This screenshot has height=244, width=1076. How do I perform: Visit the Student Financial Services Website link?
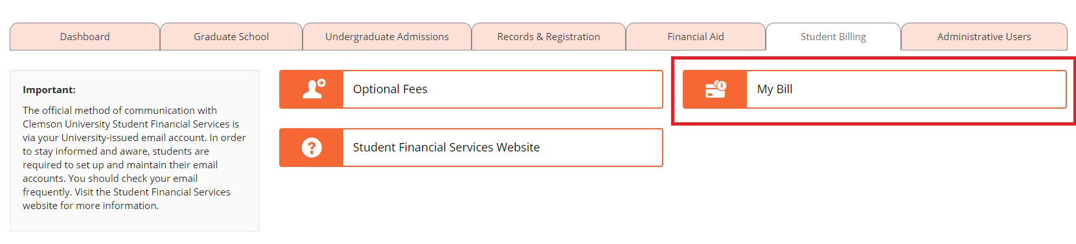click(x=446, y=148)
